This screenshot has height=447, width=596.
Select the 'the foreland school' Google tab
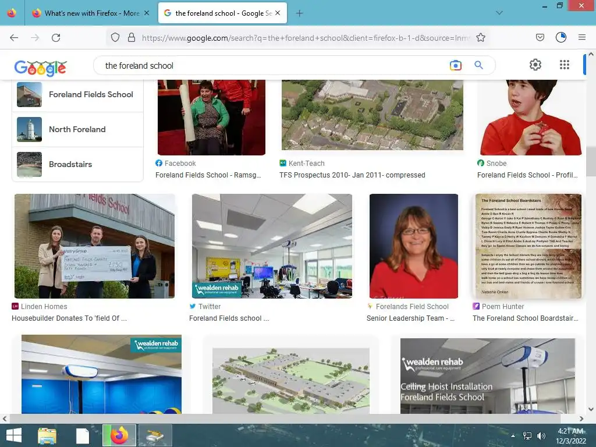[222, 13]
